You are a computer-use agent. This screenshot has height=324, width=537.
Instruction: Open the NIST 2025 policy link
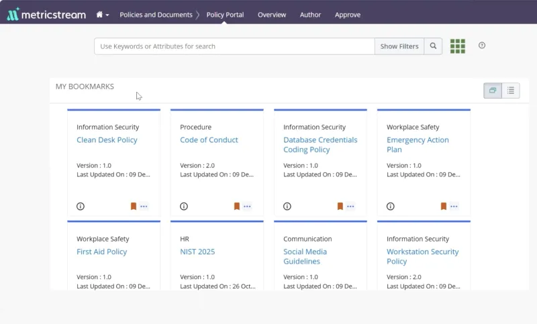point(197,252)
